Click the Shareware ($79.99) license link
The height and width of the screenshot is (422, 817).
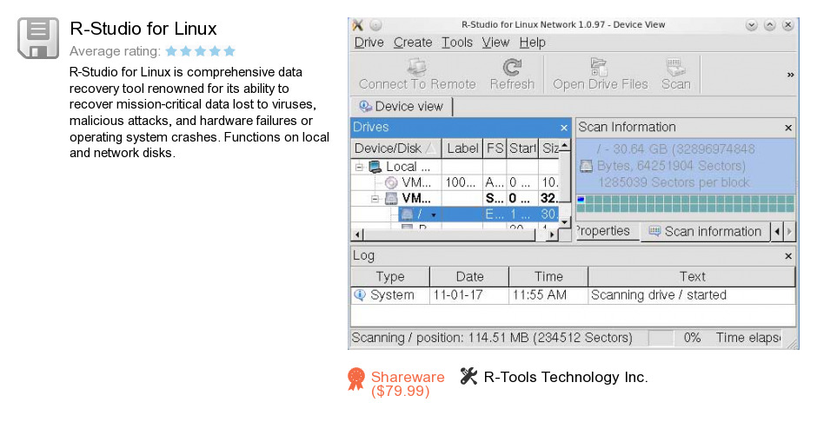click(408, 384)
